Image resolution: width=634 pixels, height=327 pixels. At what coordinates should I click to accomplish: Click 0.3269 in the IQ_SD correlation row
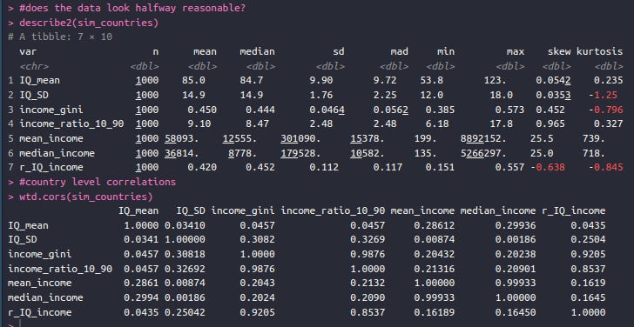(368, 239)
